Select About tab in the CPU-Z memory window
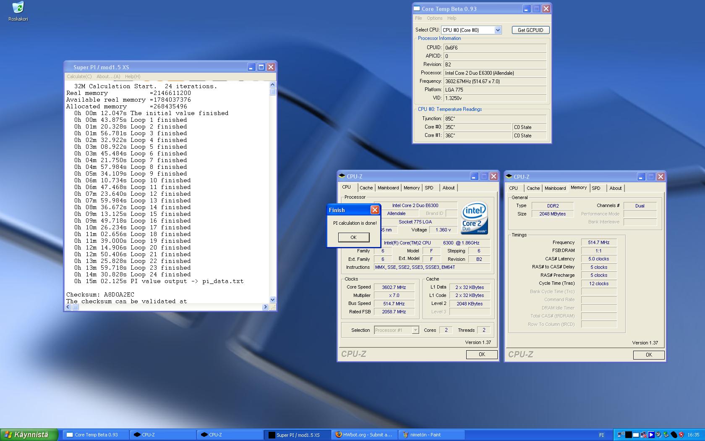This screenshot has width=705, height=441. point(616,188)
